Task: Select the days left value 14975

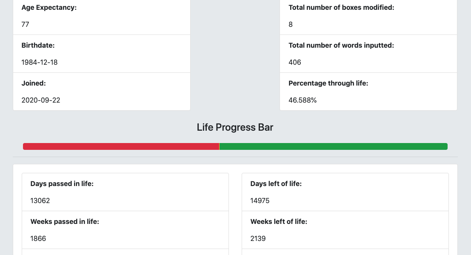Action: 260,201
